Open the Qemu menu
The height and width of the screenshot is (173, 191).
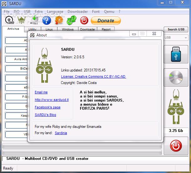pos(109,12)
